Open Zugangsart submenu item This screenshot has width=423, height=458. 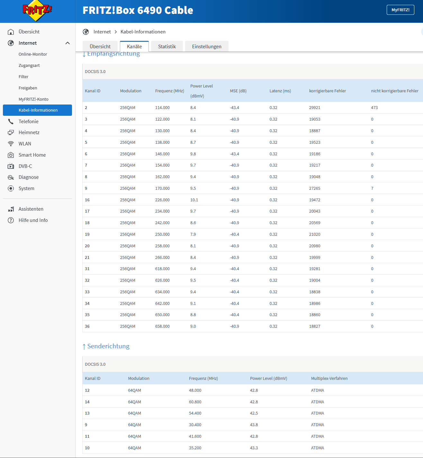(29, 65)
